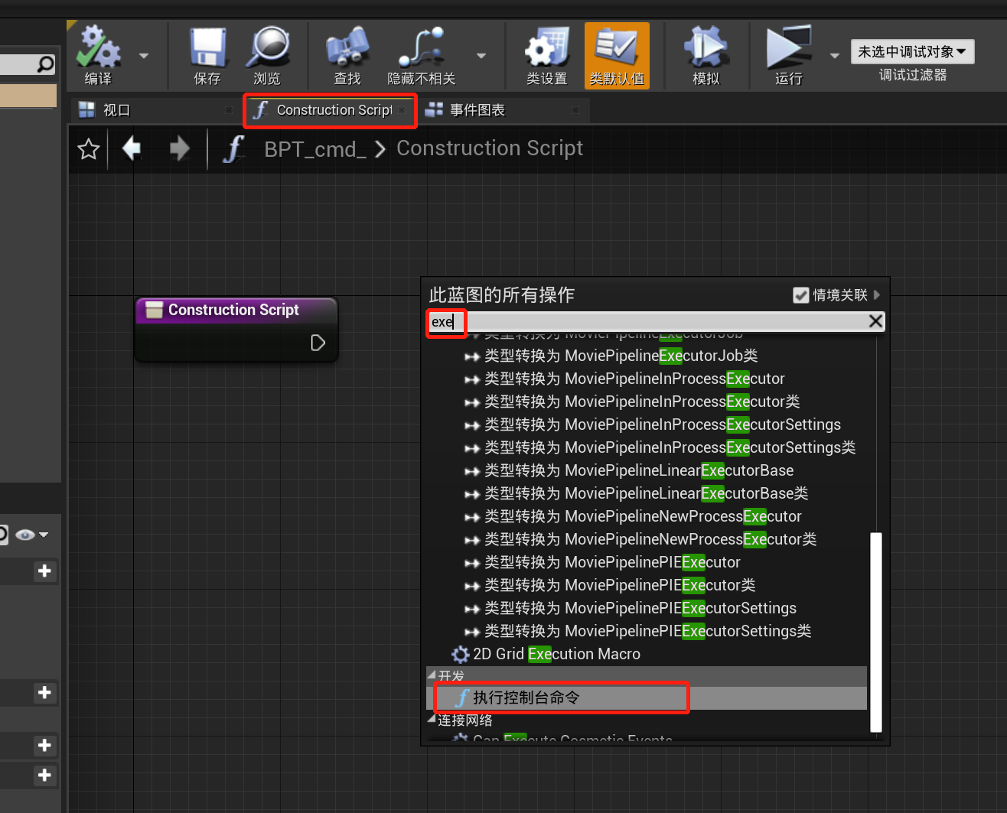Click the BPT_cmd_ breadcrumb link
This screenshot has height=813, width=1007.
[x=314, y=148]
